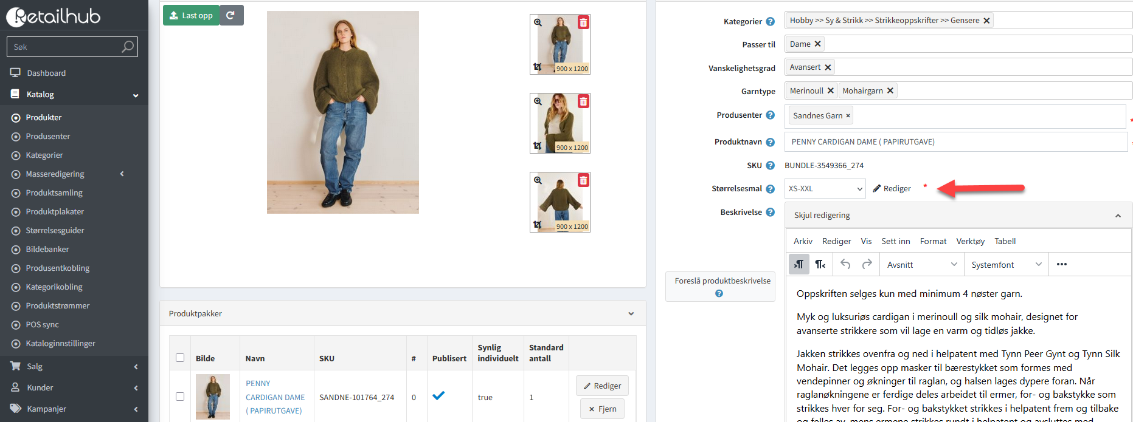Viewport: 1133px width, 422px height.
Task: Open the Størrelsesmal XS-XXL dropdown
Action: click(x=825, y=189)
